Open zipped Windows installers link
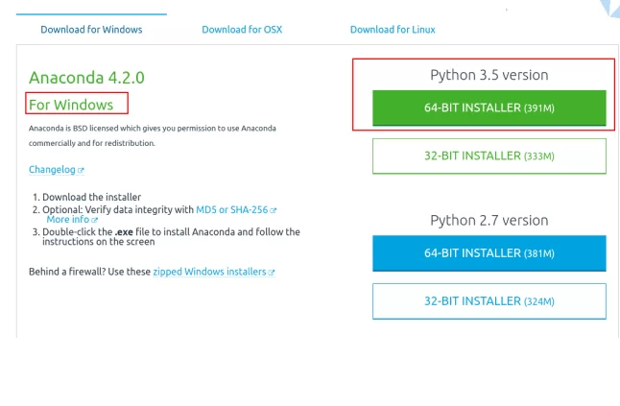The height and width of the screenshot is (406, 620). pyautogui.click(x=209, y=272)
